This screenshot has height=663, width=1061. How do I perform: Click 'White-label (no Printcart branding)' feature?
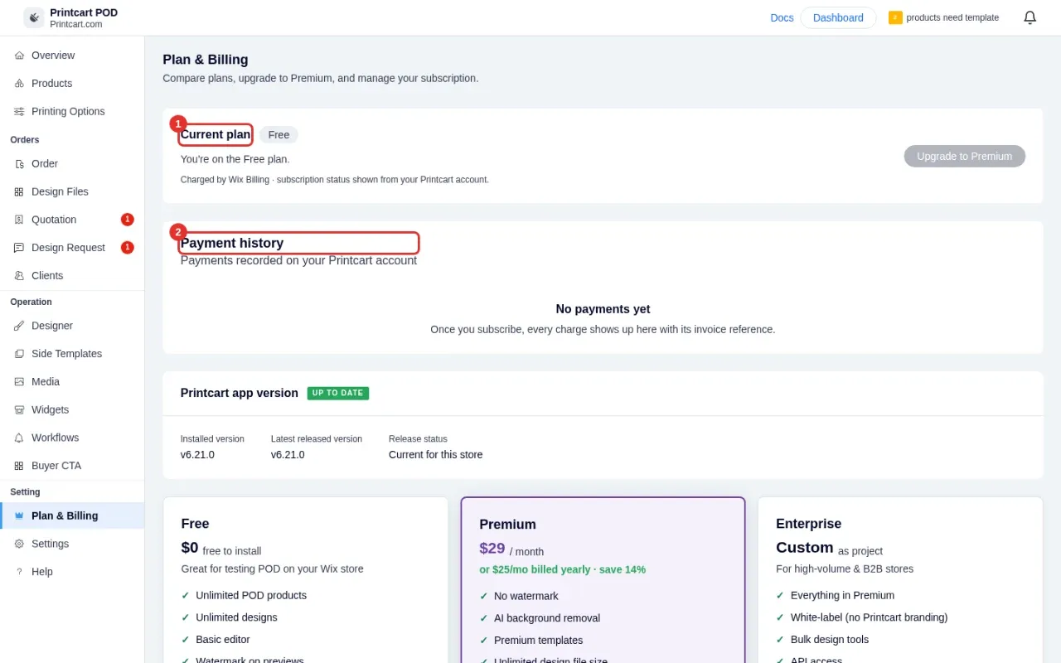[x=869, y=617]
